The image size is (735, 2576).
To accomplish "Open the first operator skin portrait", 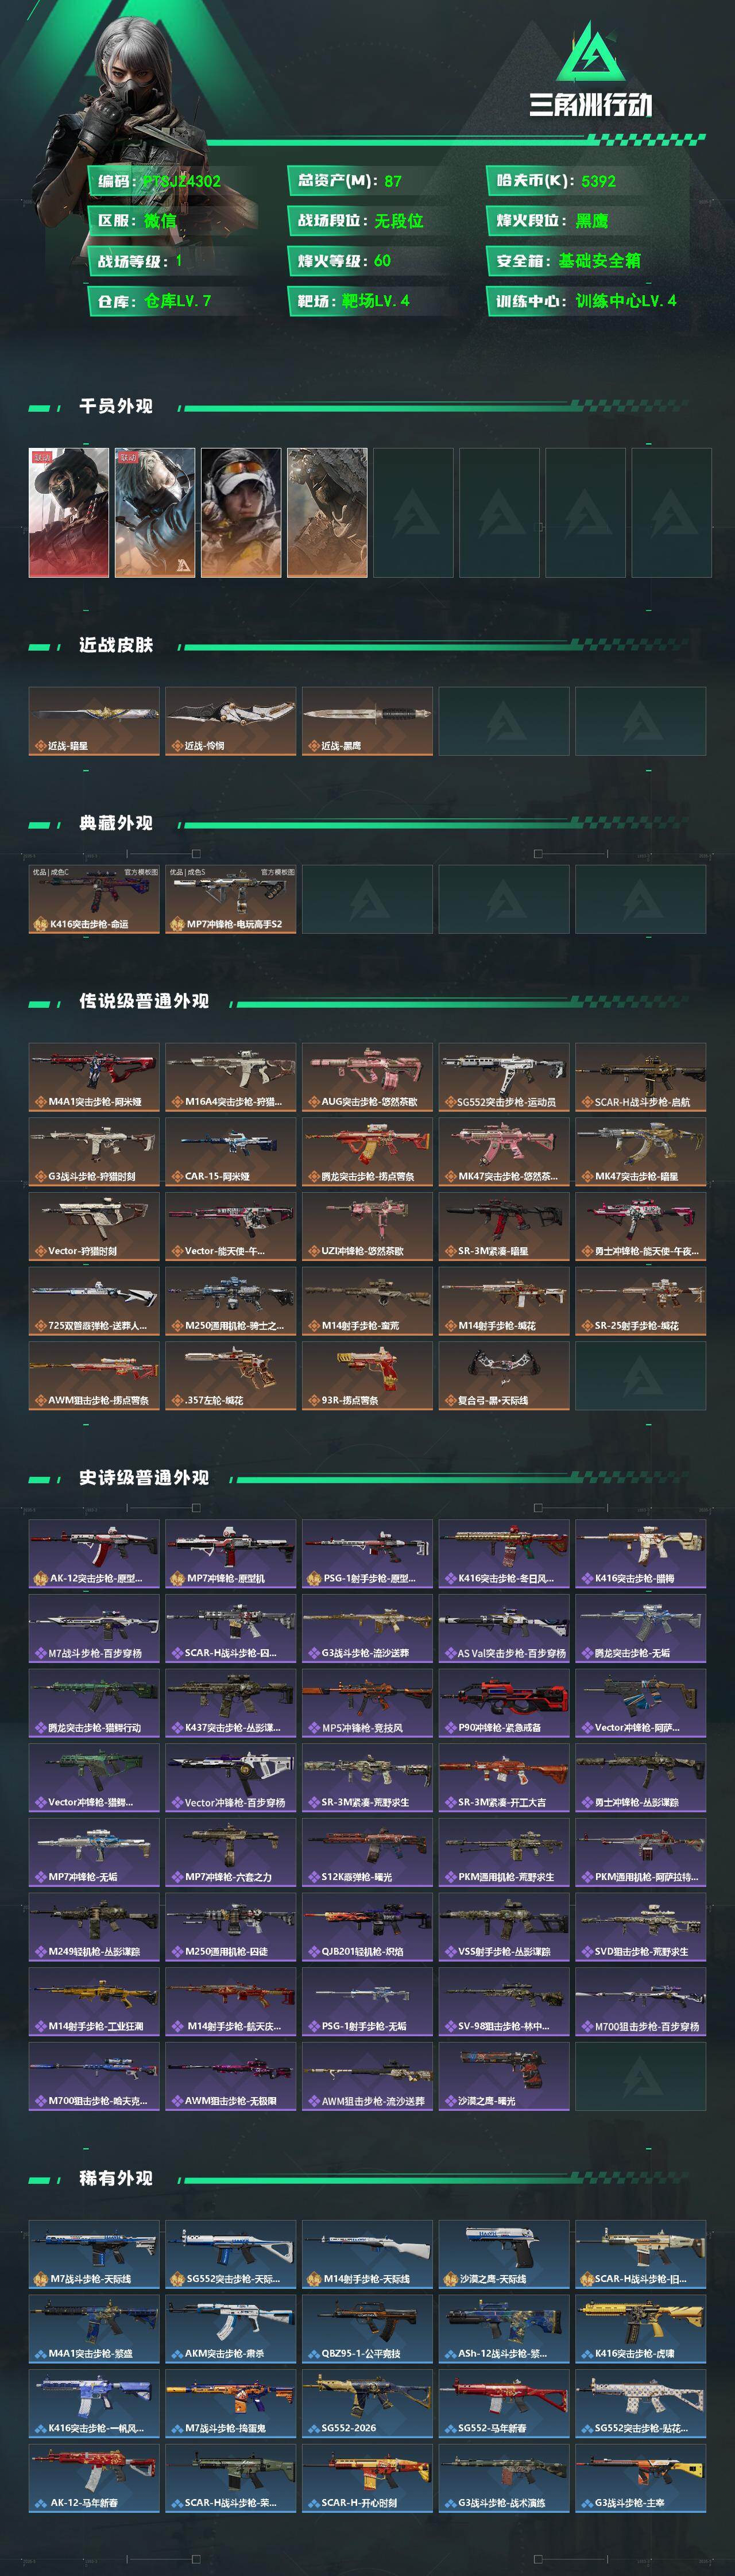I will pos(69,512).
